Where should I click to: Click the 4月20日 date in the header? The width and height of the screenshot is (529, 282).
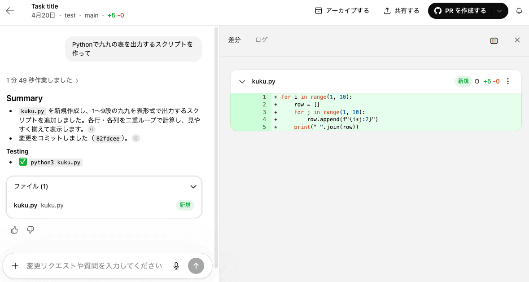point(43,16)
